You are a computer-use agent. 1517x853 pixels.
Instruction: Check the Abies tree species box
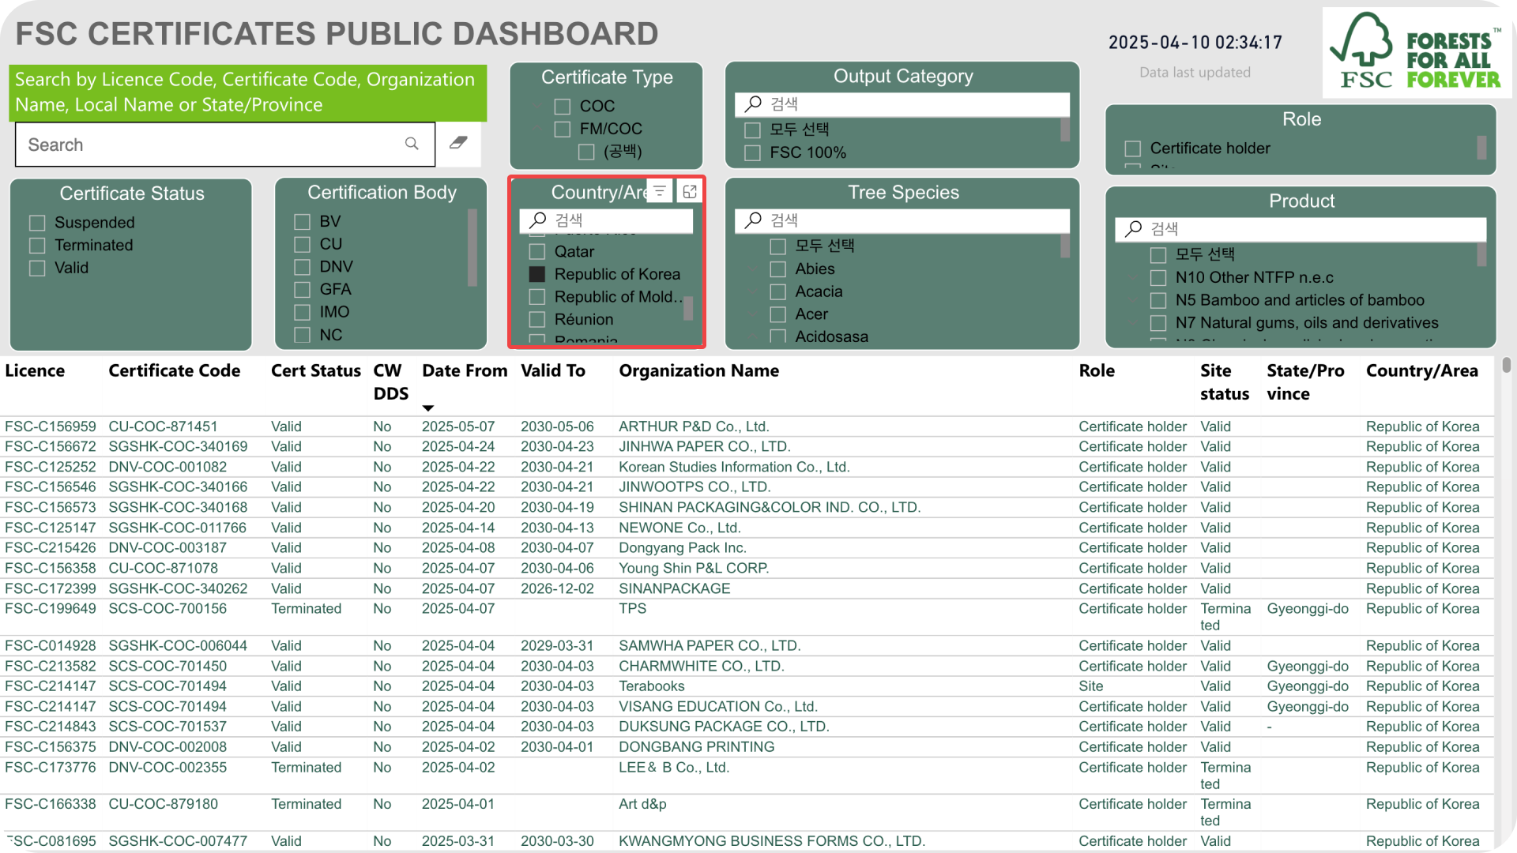778,269
